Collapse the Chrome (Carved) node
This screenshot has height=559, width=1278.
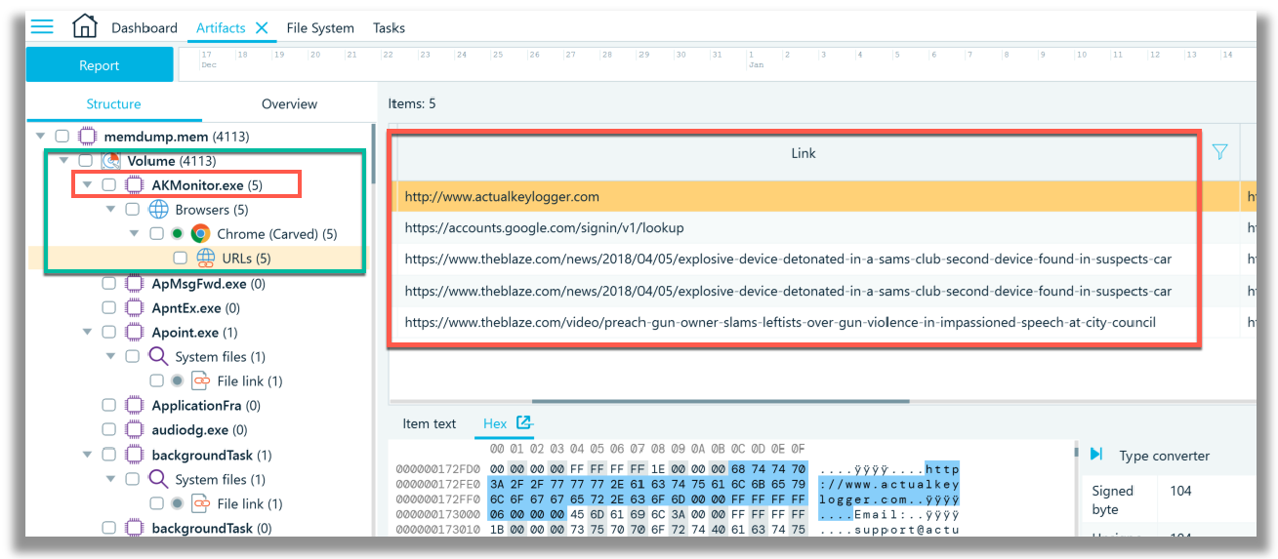click(134, 234)
